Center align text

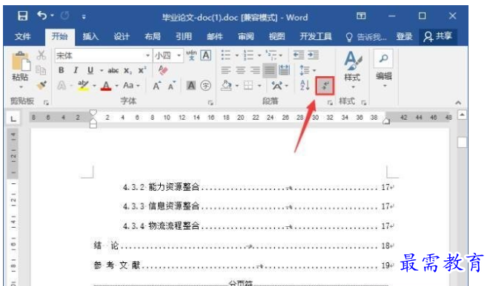[240, 70]
